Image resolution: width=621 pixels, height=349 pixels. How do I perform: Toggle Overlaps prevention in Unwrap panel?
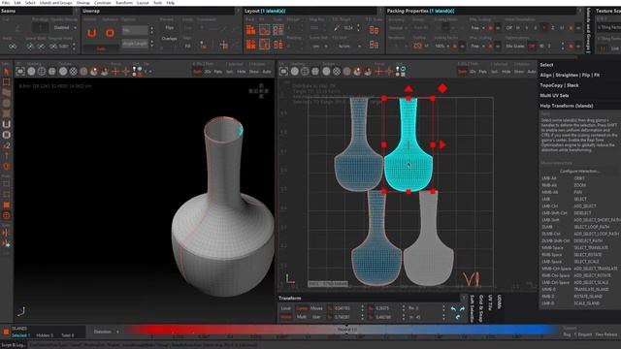(x=170, y=39)
